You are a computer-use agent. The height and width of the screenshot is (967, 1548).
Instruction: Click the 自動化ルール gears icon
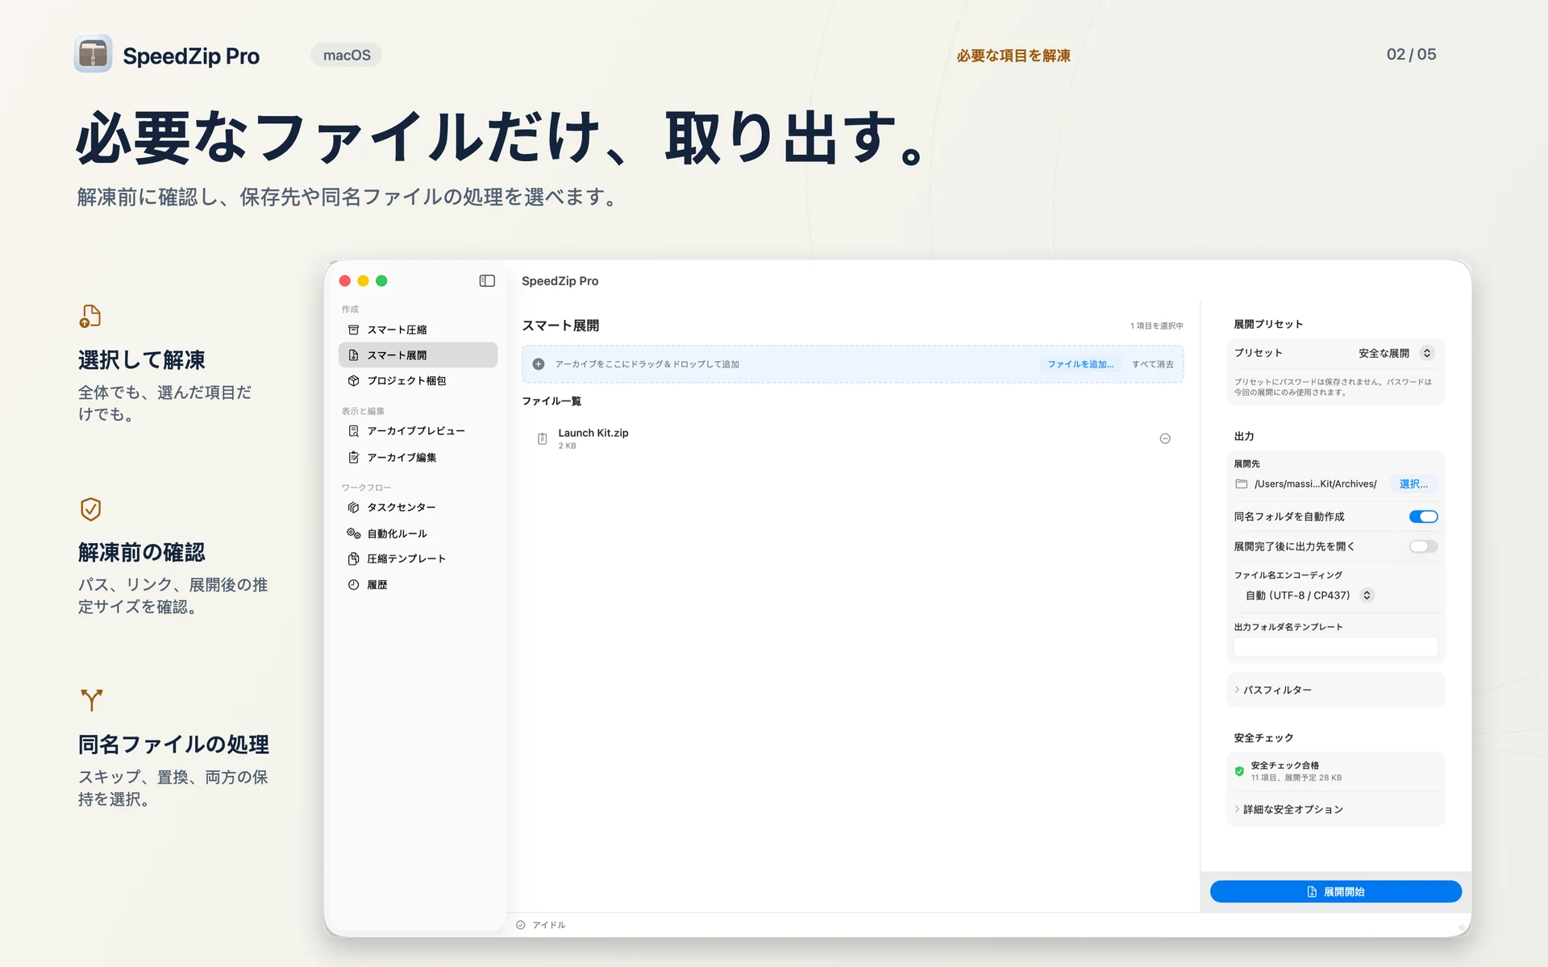[x=353, y=533]
